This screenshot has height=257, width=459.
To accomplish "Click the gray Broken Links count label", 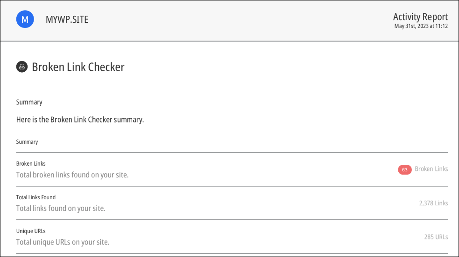I will (431, 169).
